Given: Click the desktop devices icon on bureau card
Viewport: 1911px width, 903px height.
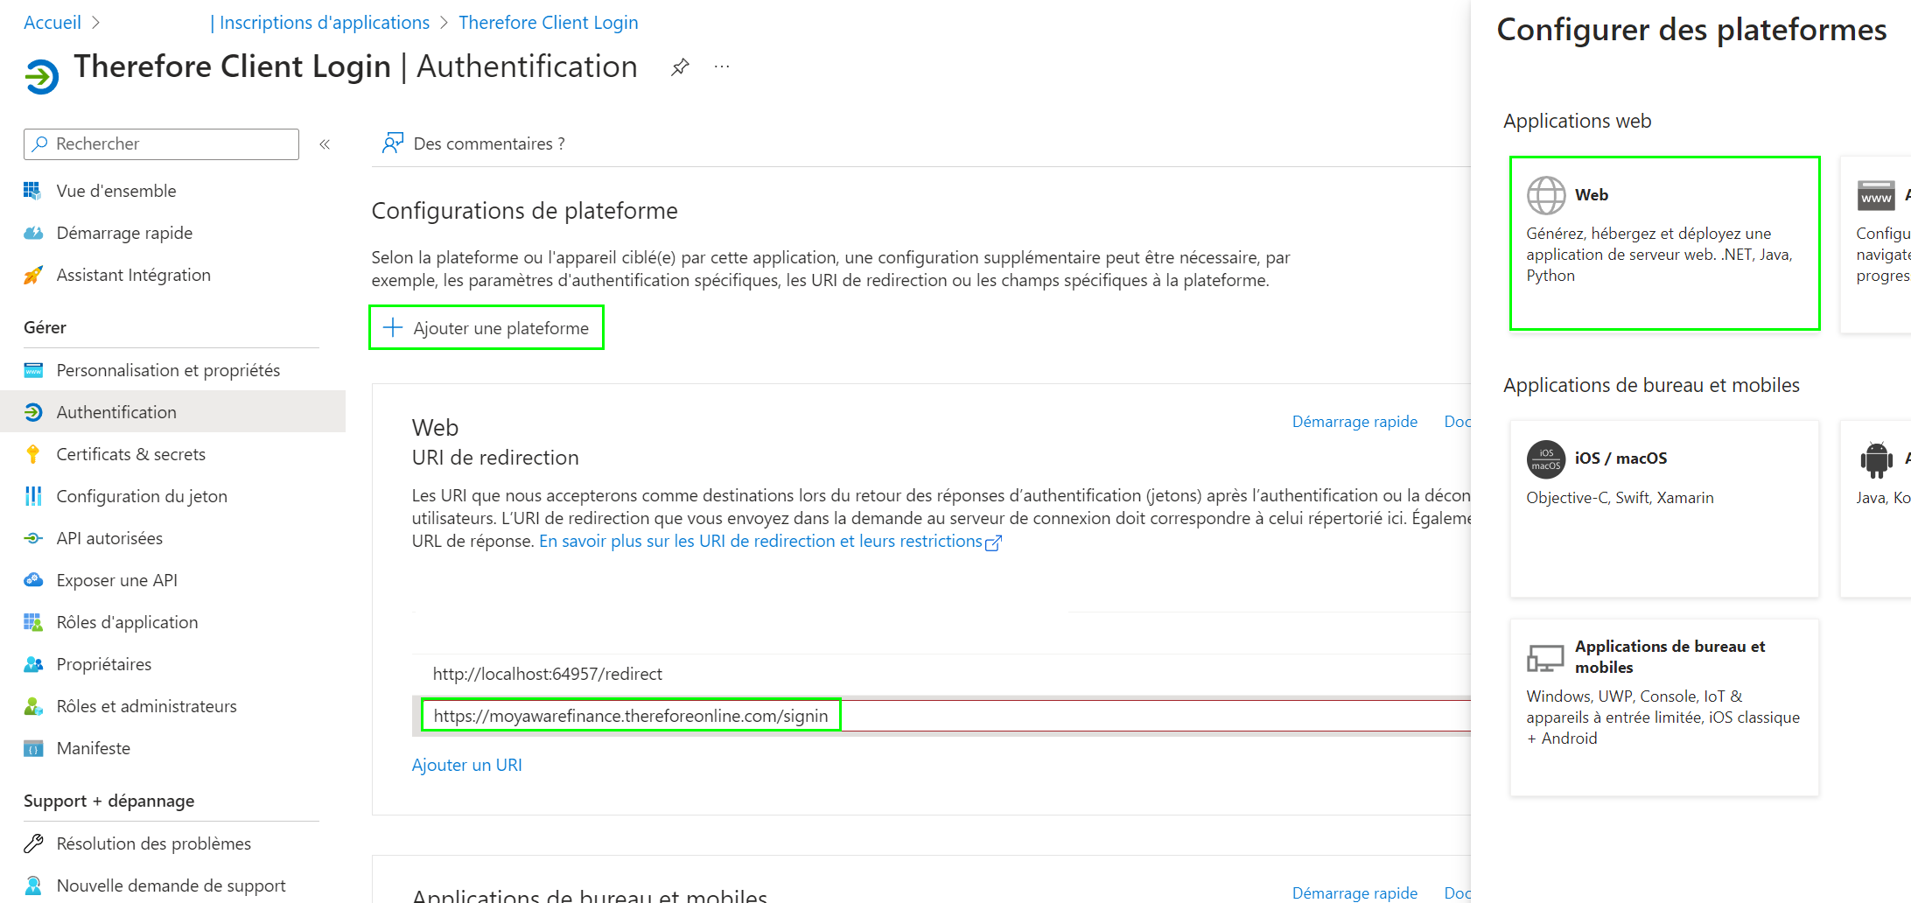Looking at the screenshot, I should pyautogui.click(x=1545, y=658).
